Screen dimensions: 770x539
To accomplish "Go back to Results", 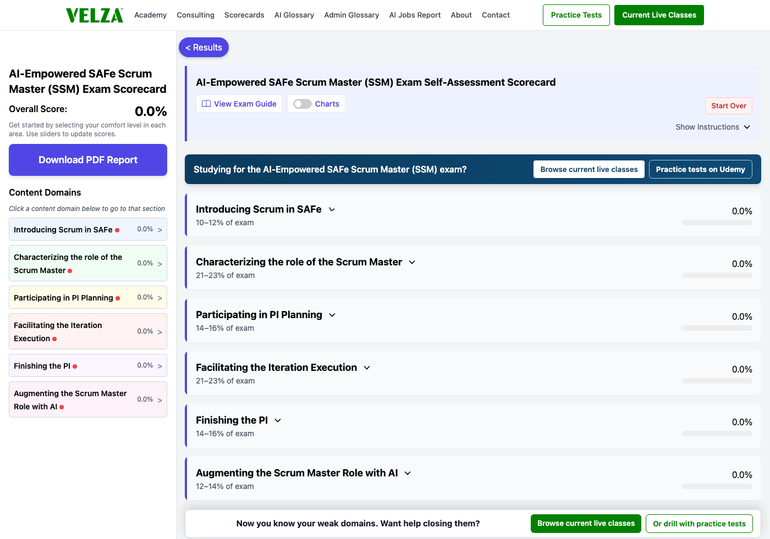I will pyautogui.click(x=204, y=47).
